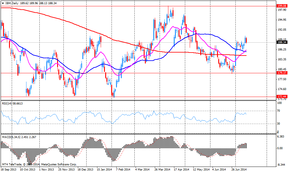
Task: Click the 12 May 2014 date label
Action: click(x=201, y=169)
